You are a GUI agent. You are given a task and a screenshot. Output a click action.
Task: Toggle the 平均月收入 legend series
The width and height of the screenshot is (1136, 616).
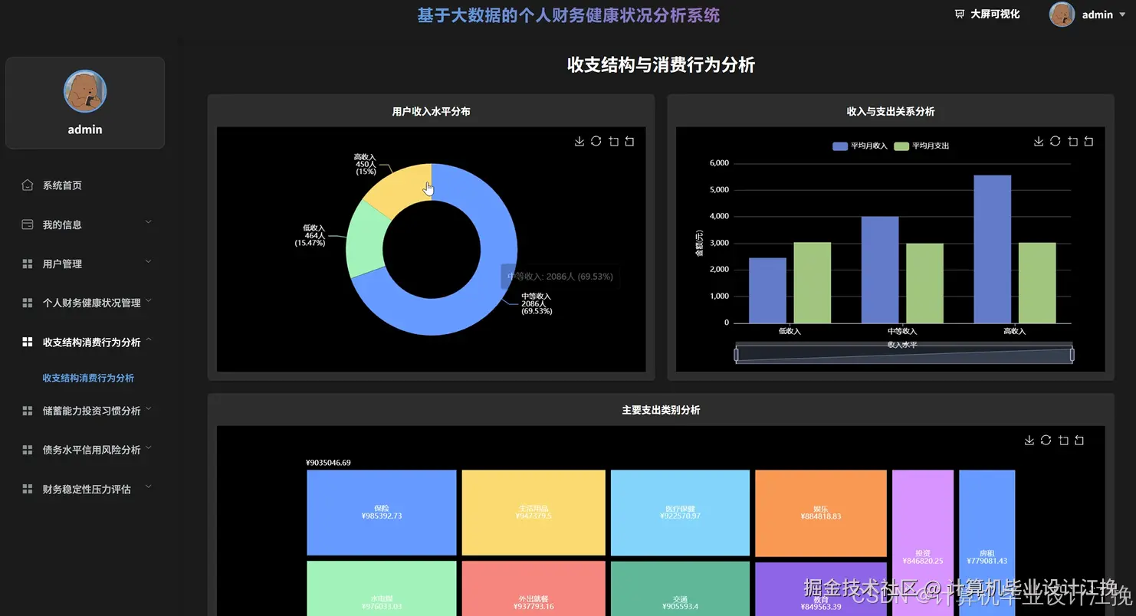(x=859, y=146)
